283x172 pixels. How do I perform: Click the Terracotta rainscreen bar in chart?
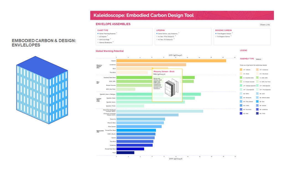(x=140, y=119)
